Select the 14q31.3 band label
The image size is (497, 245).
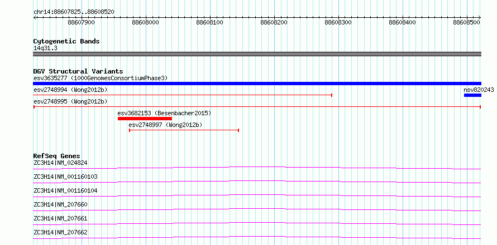tap(45, 48)
